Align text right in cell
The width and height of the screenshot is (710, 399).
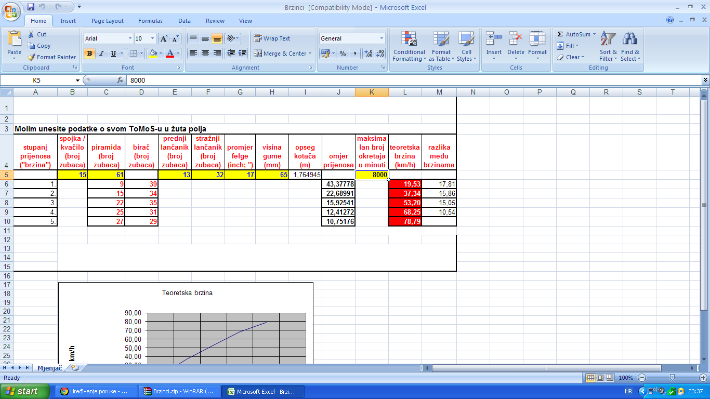point(217,54)
